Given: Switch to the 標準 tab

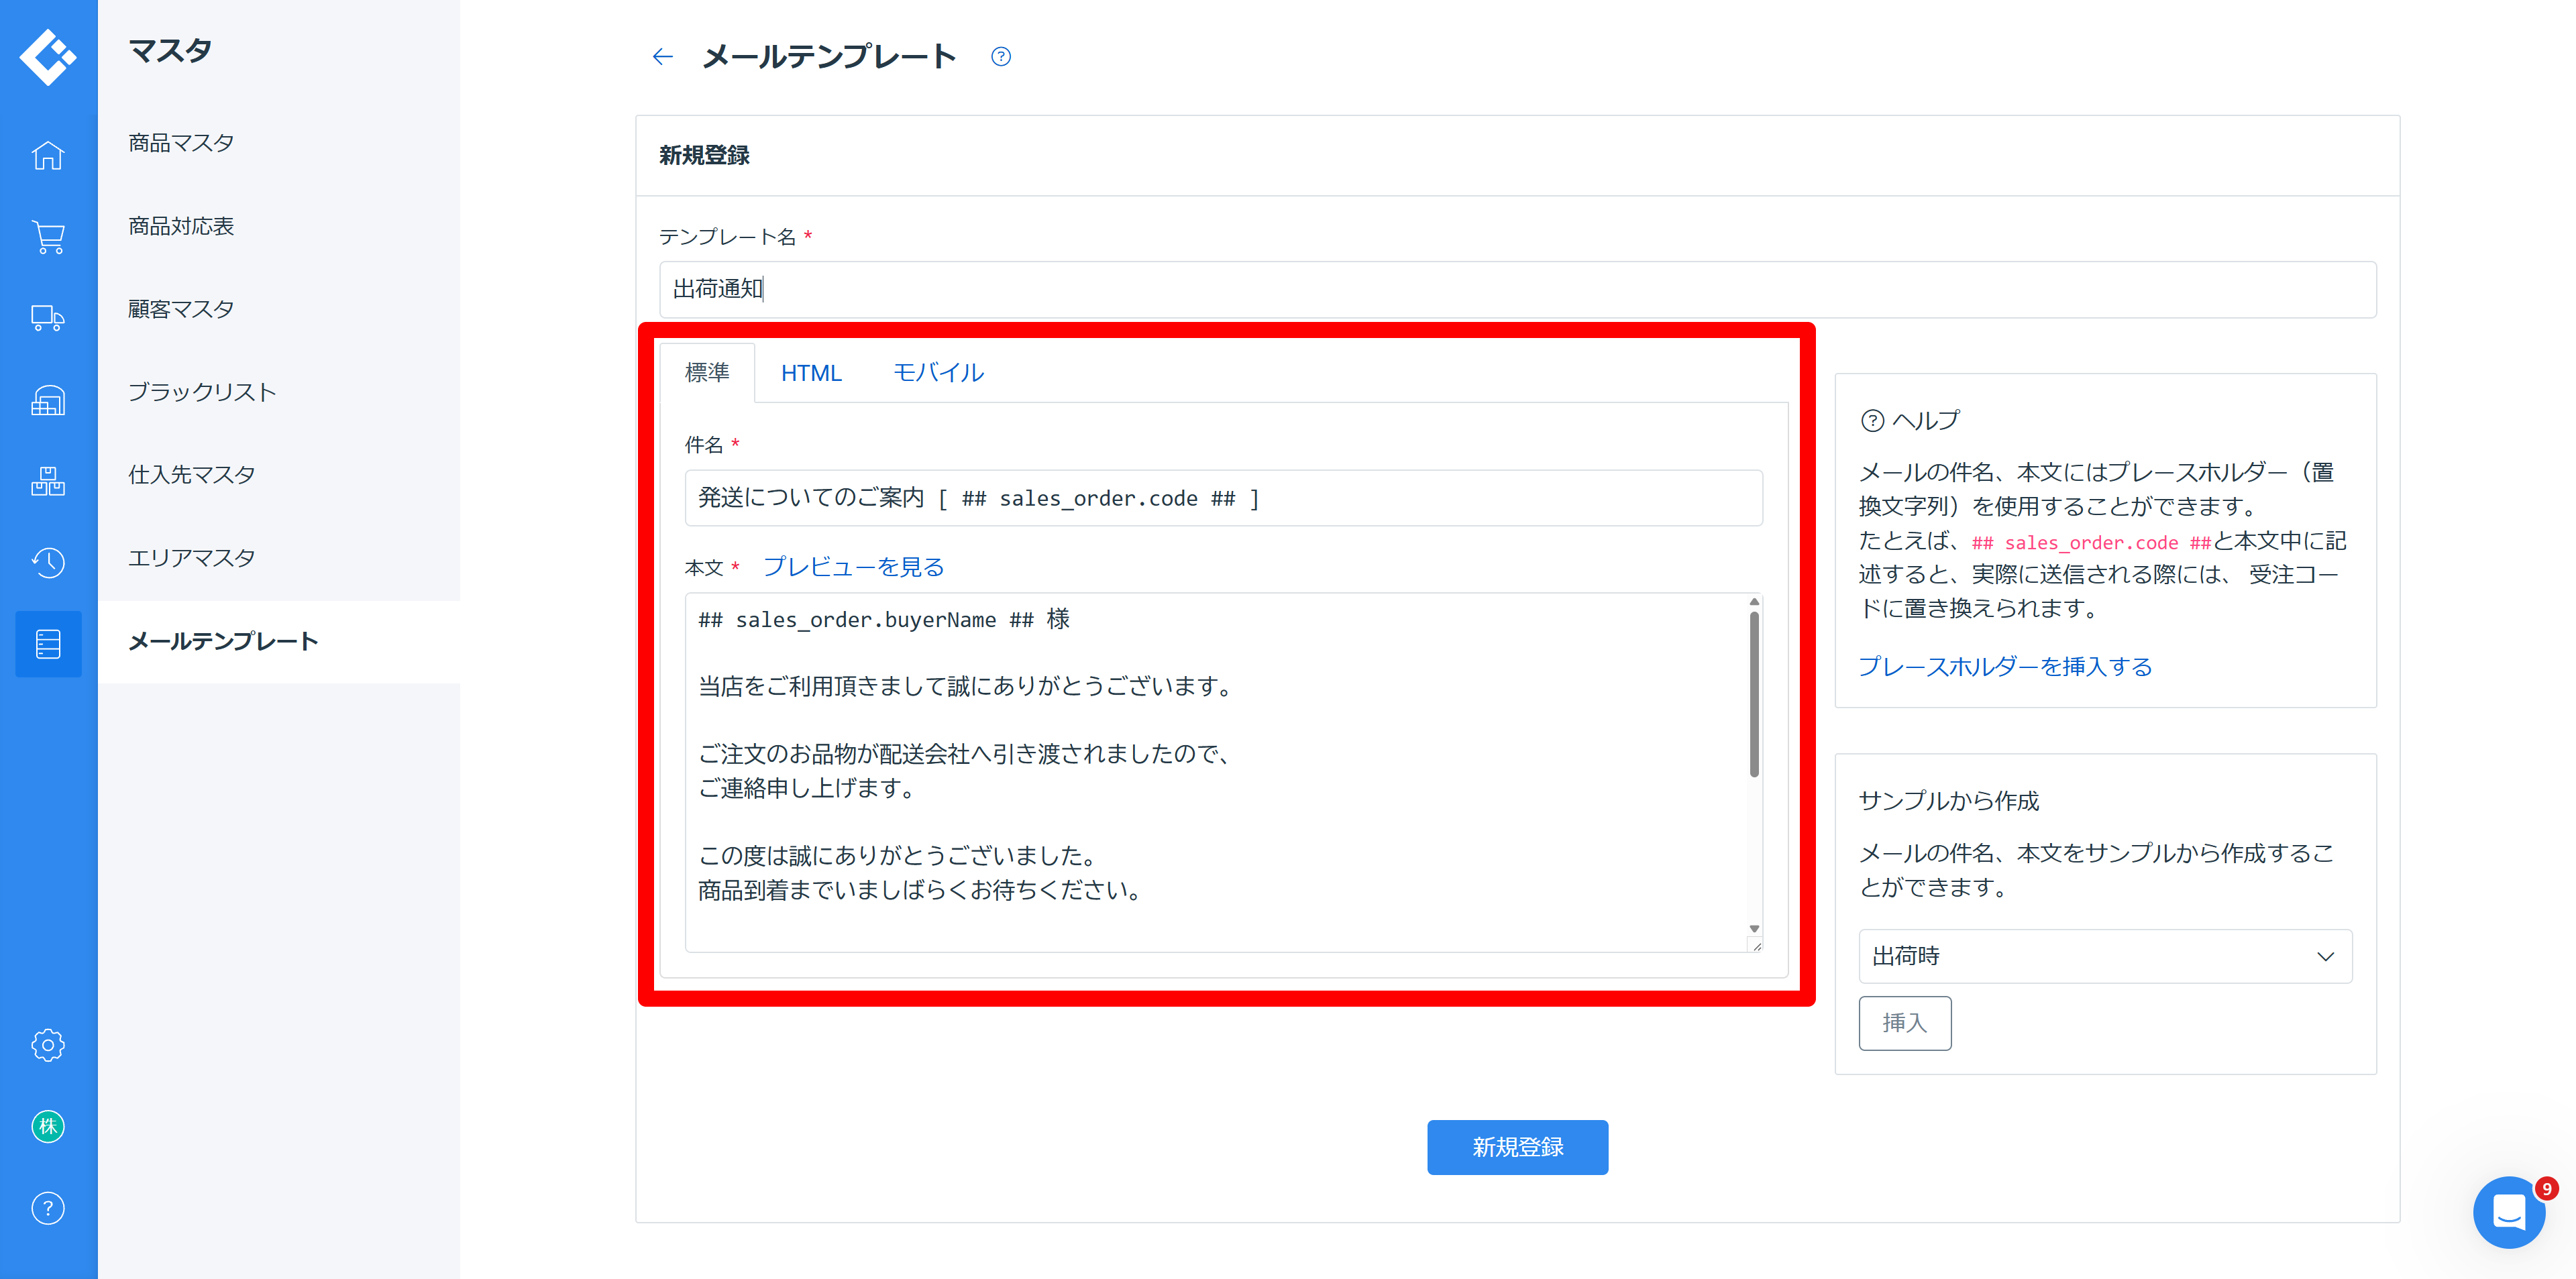Looking at the screenshot, I should tap(707, 373).
